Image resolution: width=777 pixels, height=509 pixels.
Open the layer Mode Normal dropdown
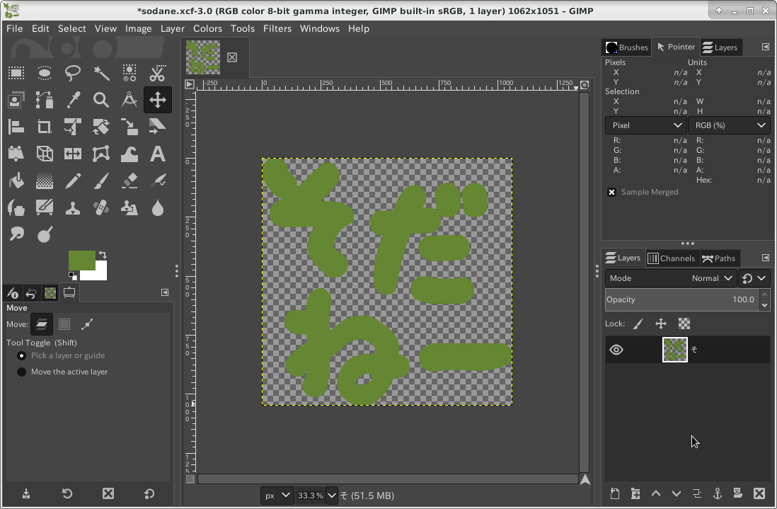click(x=670, y=278)
